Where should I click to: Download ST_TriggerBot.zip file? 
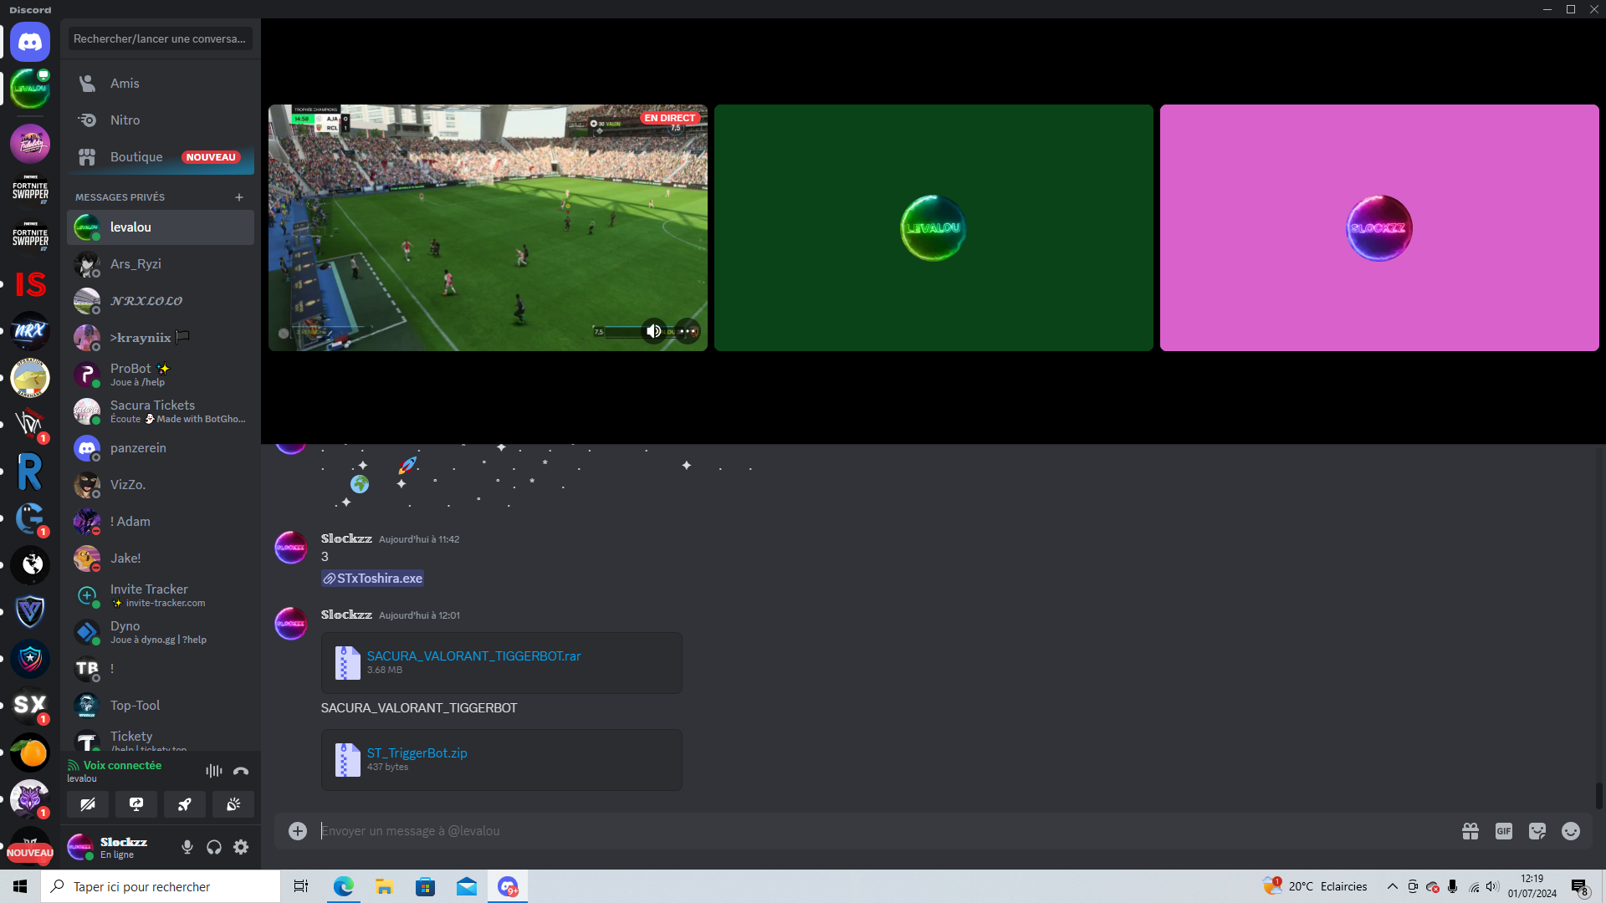(417, 753)
